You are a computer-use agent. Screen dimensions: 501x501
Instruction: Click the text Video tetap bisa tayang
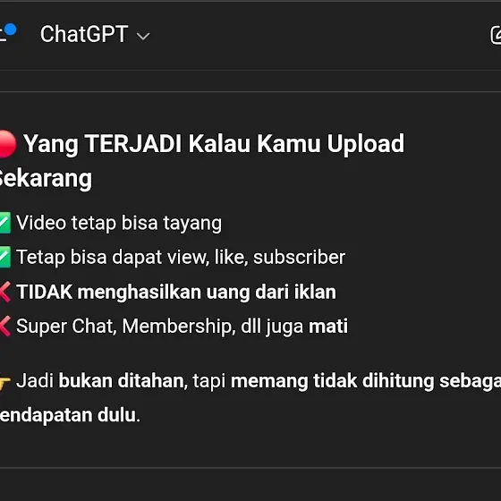point(119,223)
